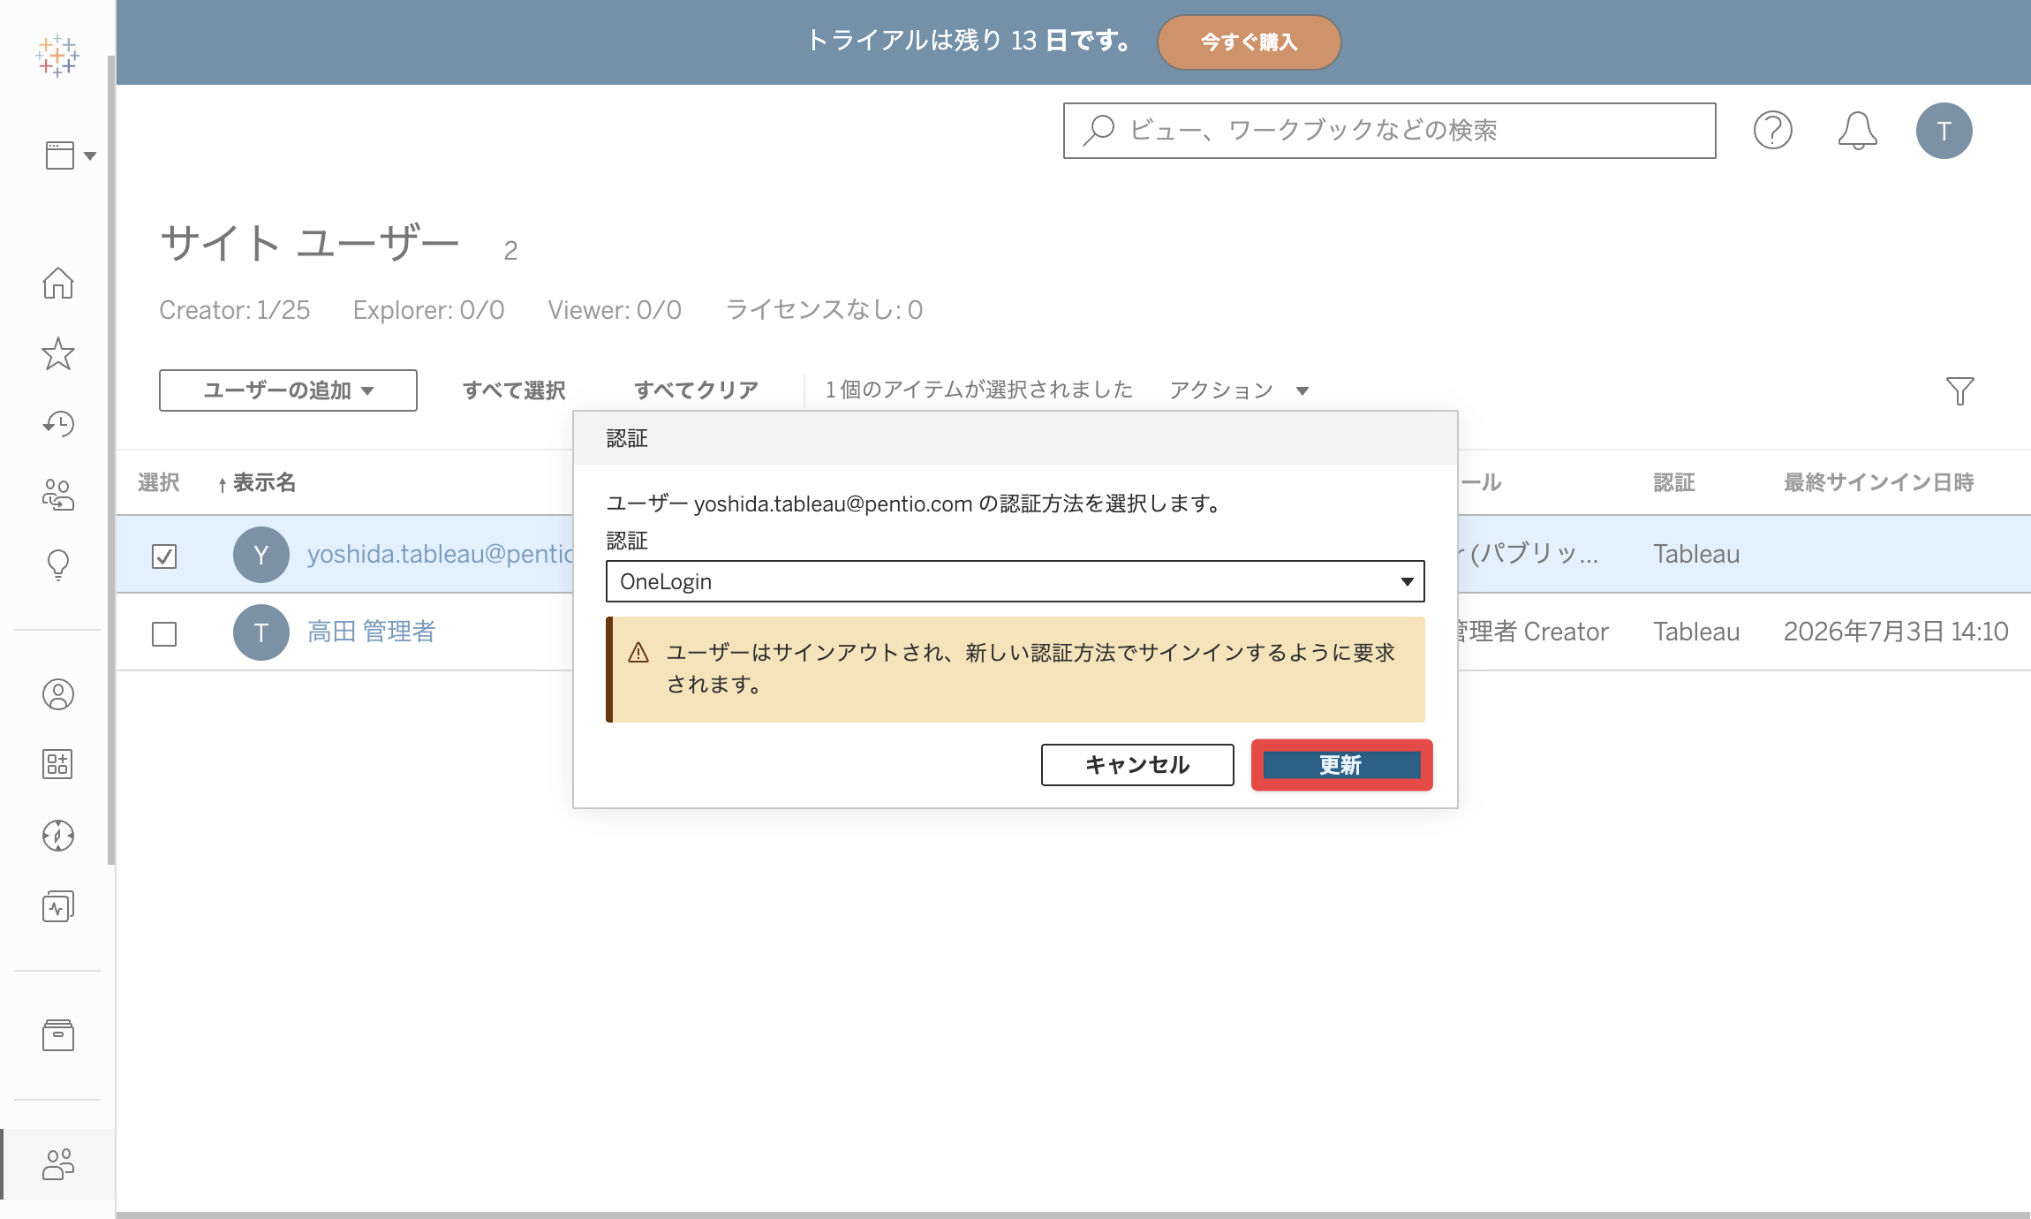
Task: Sort by the 認証 column header
Action: tap(1674, 482)
